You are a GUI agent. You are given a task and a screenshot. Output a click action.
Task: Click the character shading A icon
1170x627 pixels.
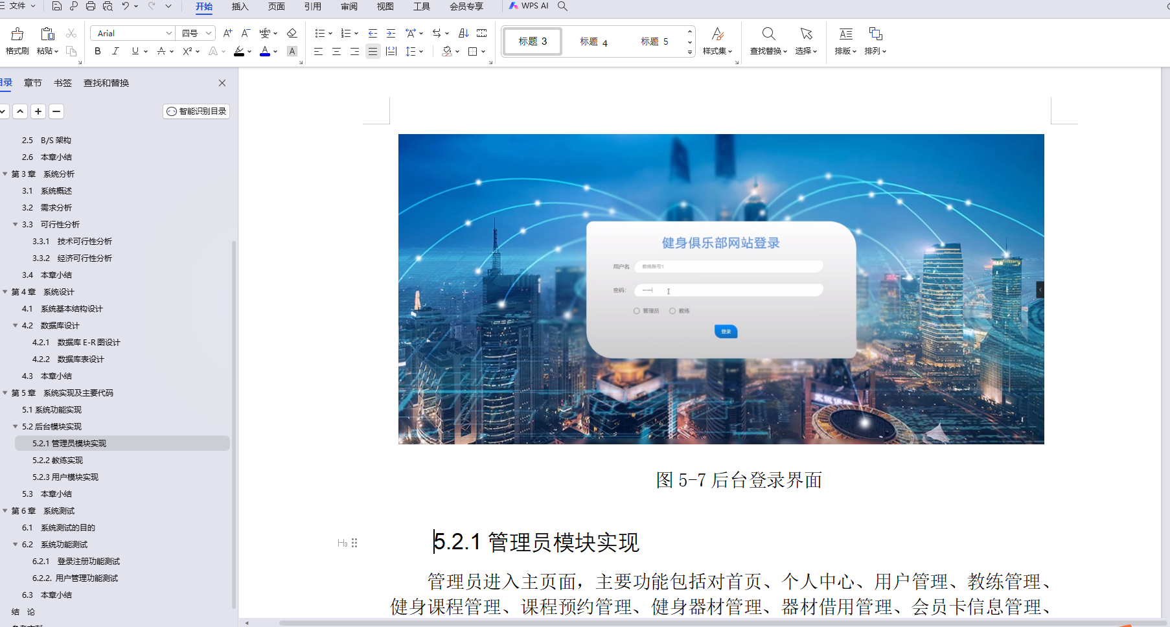pyautogui.click(x=292, y=51)
